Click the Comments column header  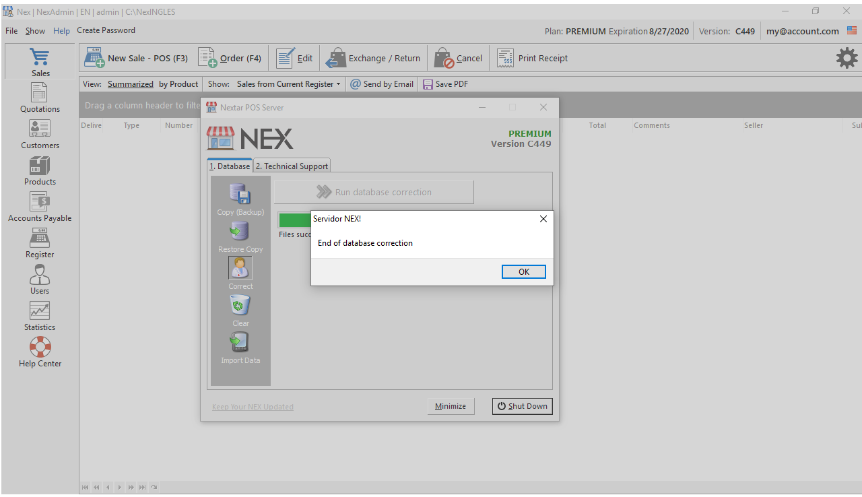click(652, 125)
